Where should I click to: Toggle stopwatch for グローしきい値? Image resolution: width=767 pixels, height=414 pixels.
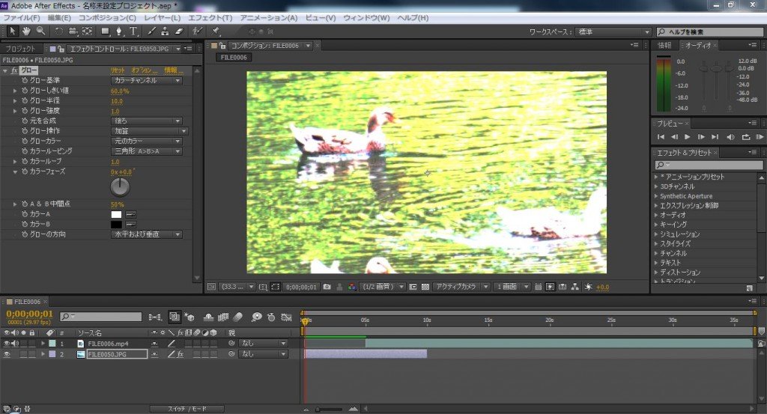click(x=25, y=91)
